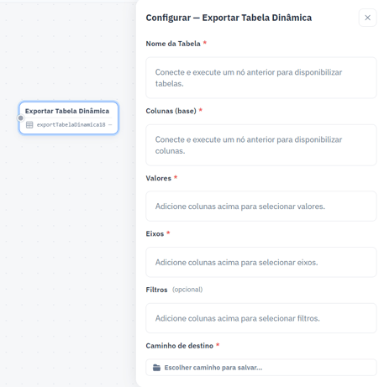The image size is (384, 387).
Task: Click the Nome da Tabela label
Action: [173, 44]
